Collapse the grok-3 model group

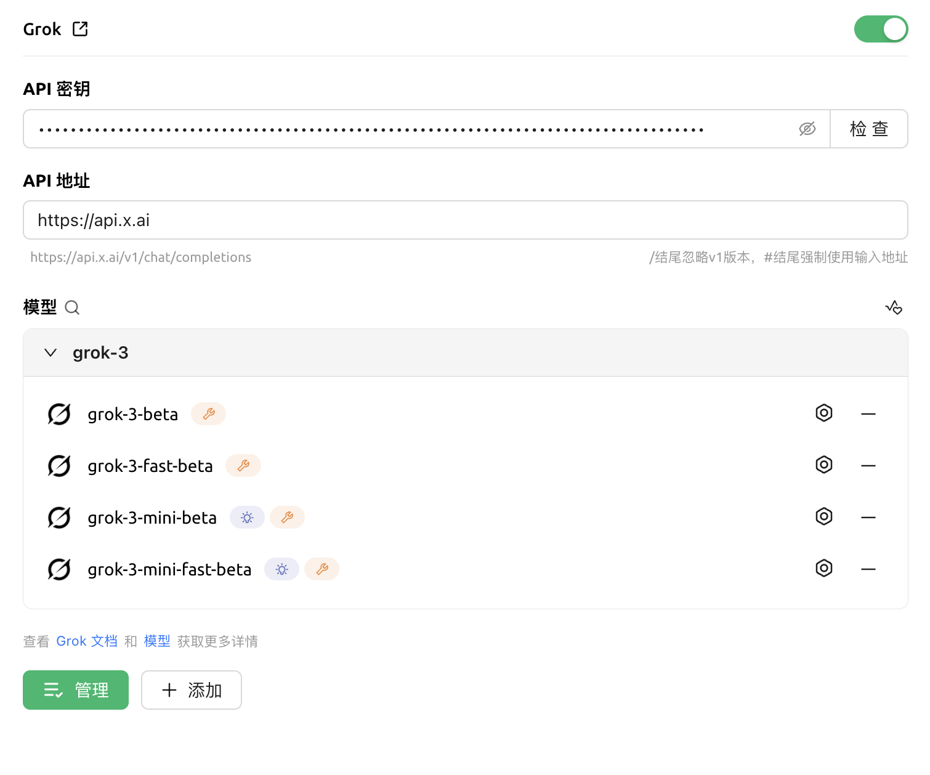tap(50, 352)
